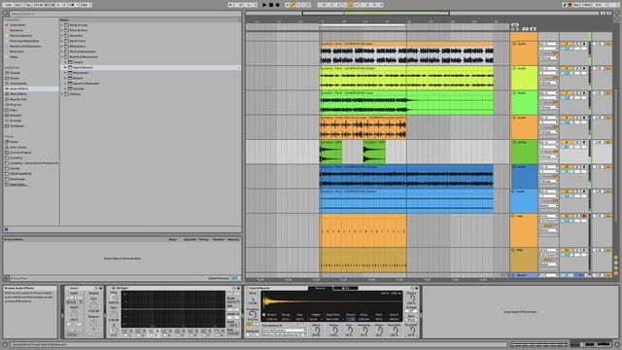The height and width of the screenshot is (350, 622).
Task: Expand the Drive & Color folder
Action: [62, 30]
